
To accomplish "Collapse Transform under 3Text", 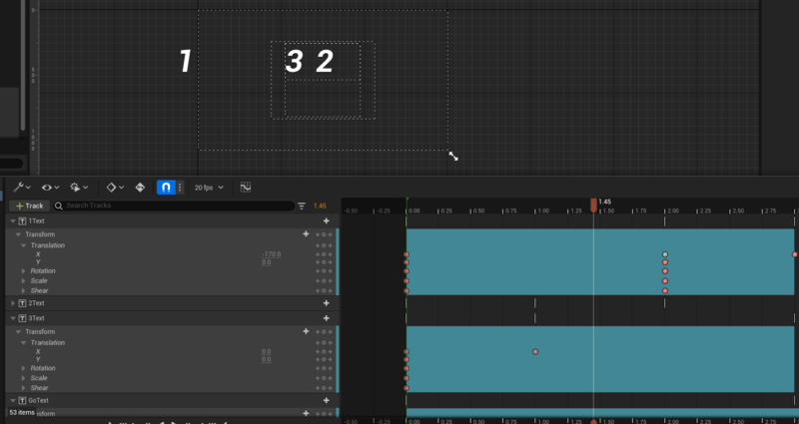I will [x=18, y=332].
